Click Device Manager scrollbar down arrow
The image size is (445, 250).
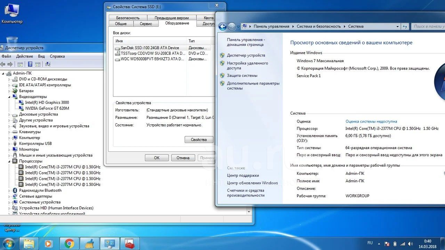coord(249,211)
